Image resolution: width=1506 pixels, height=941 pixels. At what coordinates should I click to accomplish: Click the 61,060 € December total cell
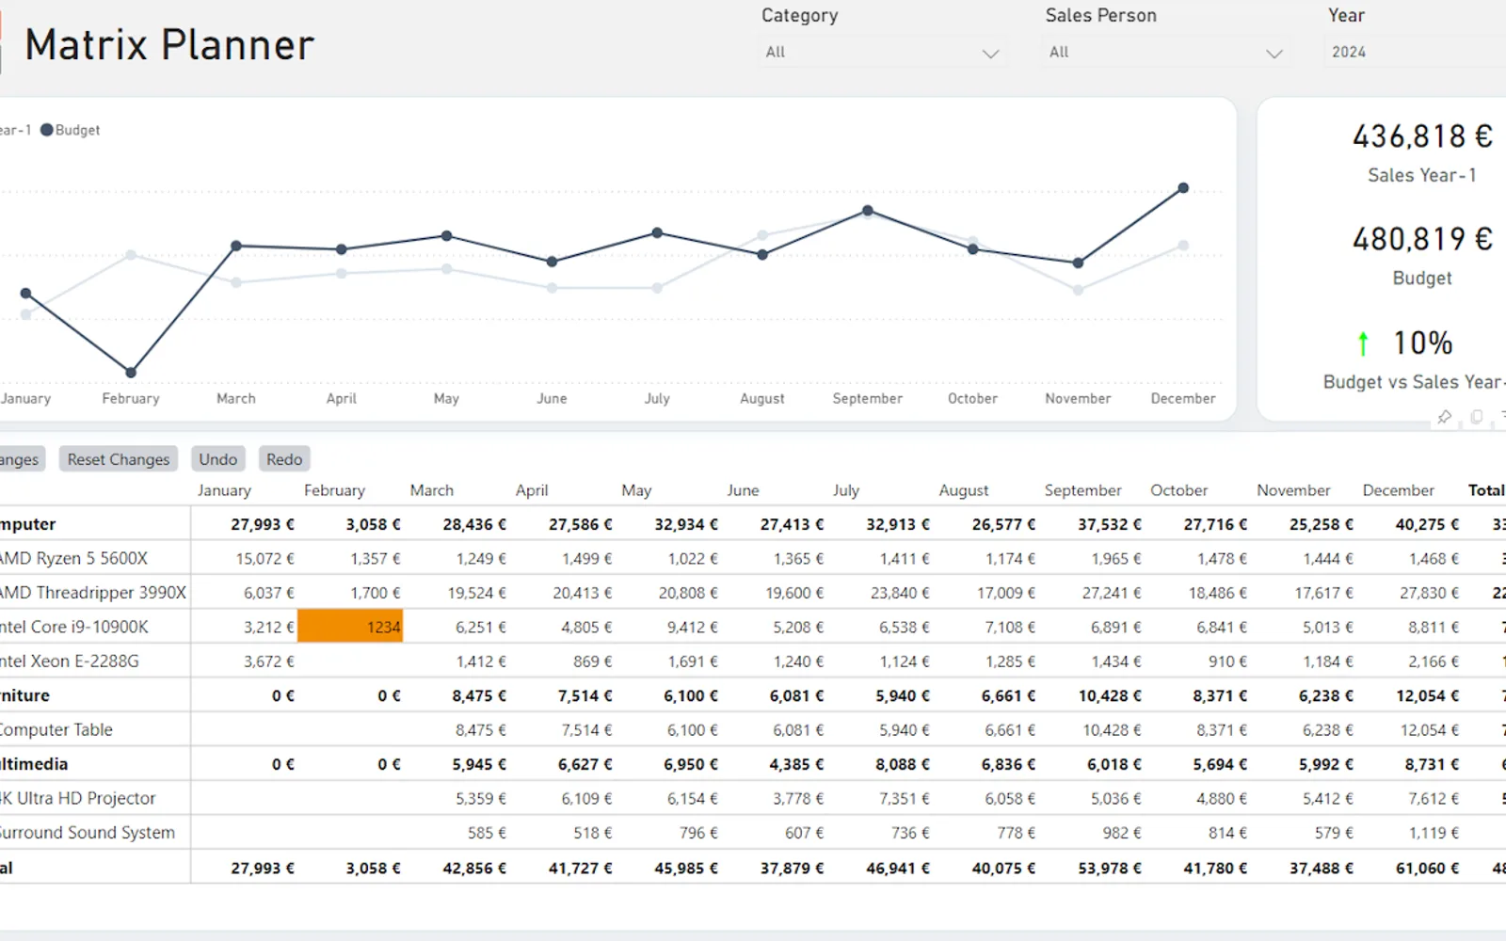tap(1427, 868)
